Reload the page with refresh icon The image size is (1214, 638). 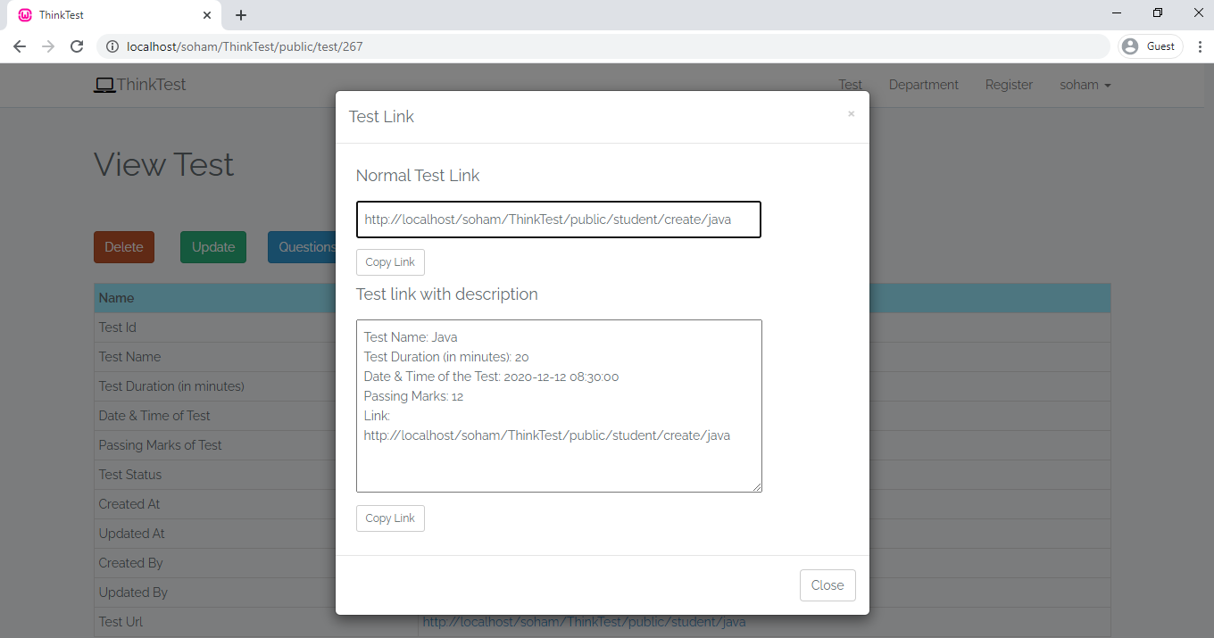pos(77,46)
